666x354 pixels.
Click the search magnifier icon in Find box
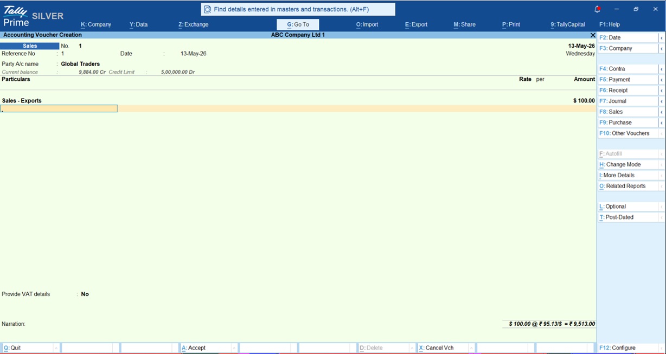click(207, 9)
